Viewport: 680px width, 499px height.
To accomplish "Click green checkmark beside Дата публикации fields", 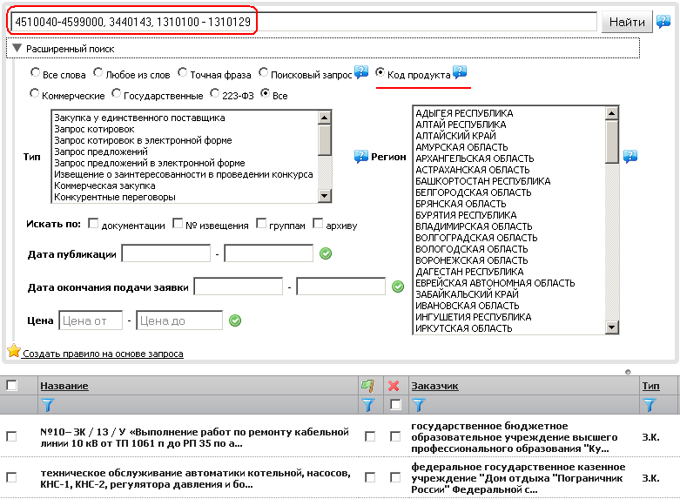I will click(x=326, y=253).
